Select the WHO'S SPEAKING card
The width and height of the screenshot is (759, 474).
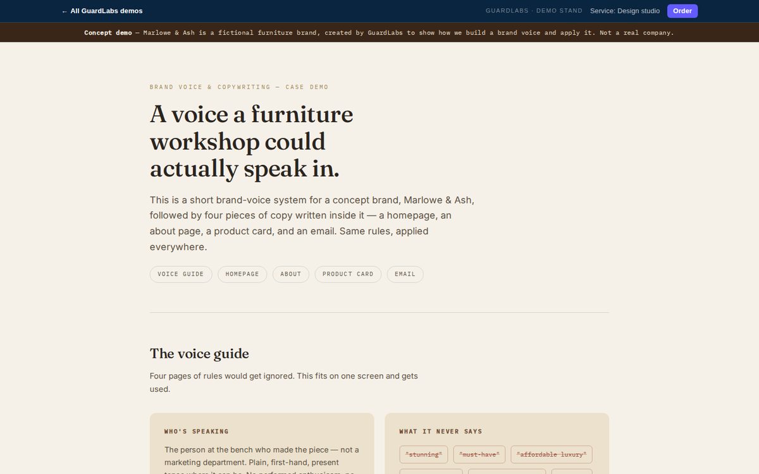tap(262, 444)
